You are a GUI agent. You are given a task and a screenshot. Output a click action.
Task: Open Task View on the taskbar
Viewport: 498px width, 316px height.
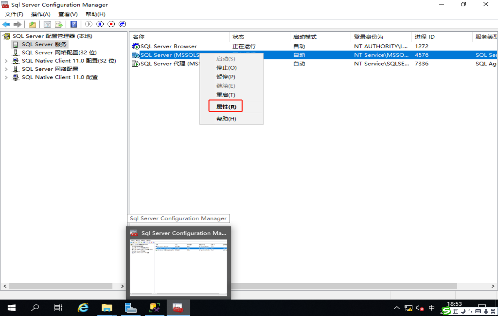tap(58, 308)
